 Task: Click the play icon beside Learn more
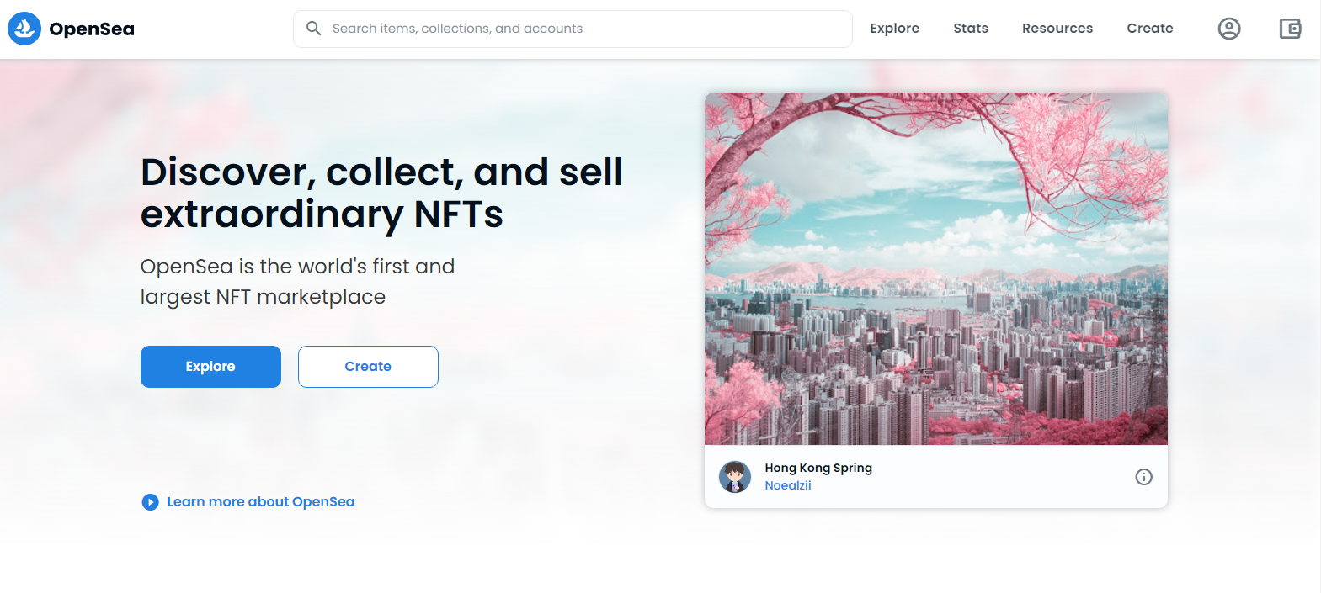150,502
